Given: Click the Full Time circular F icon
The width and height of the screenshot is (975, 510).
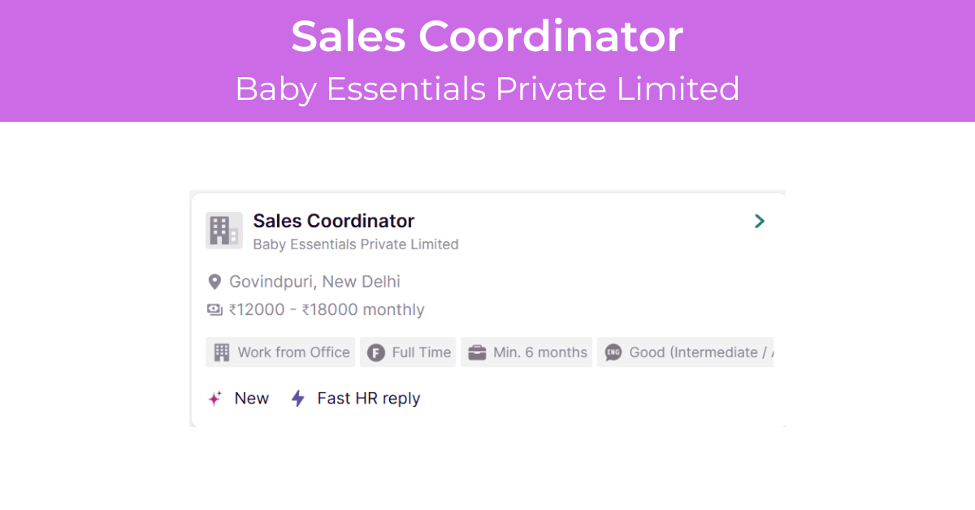Looking at the screenshot, I should tap(375, 352).
